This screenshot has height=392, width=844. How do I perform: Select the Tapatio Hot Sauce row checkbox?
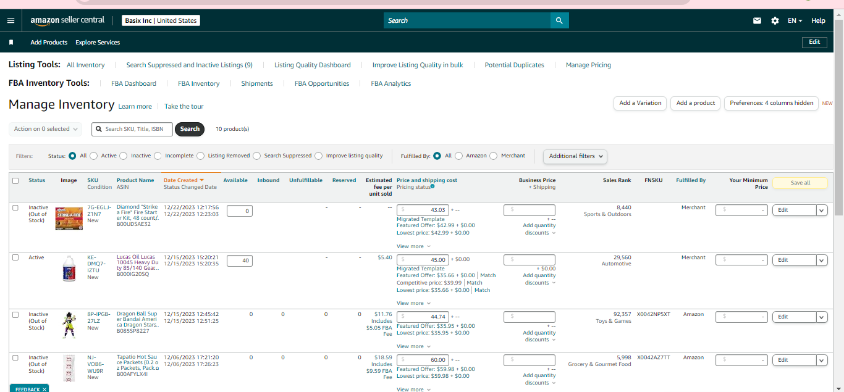point(15,357)
